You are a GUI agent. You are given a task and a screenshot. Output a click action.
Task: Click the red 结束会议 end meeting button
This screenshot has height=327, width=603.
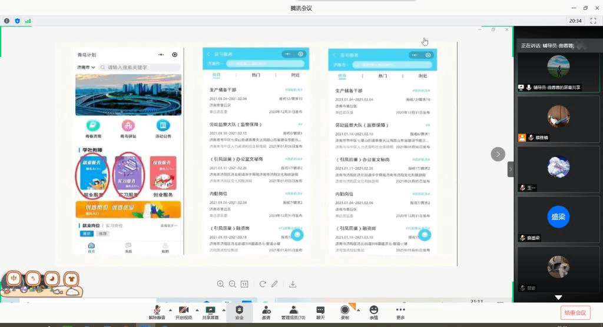point(575,313)
